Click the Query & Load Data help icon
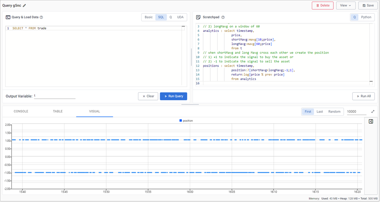380x202 pixels. click(41, 17)
